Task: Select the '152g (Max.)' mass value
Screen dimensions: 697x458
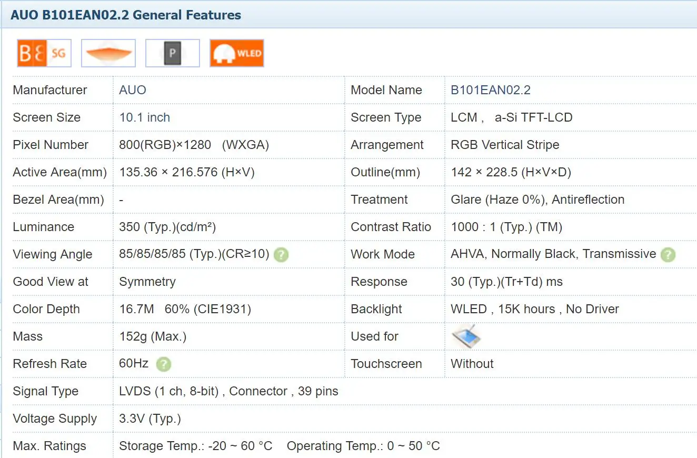Action: [153, 336]
